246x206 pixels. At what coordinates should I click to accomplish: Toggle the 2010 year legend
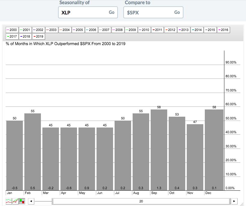pos(144,30)
